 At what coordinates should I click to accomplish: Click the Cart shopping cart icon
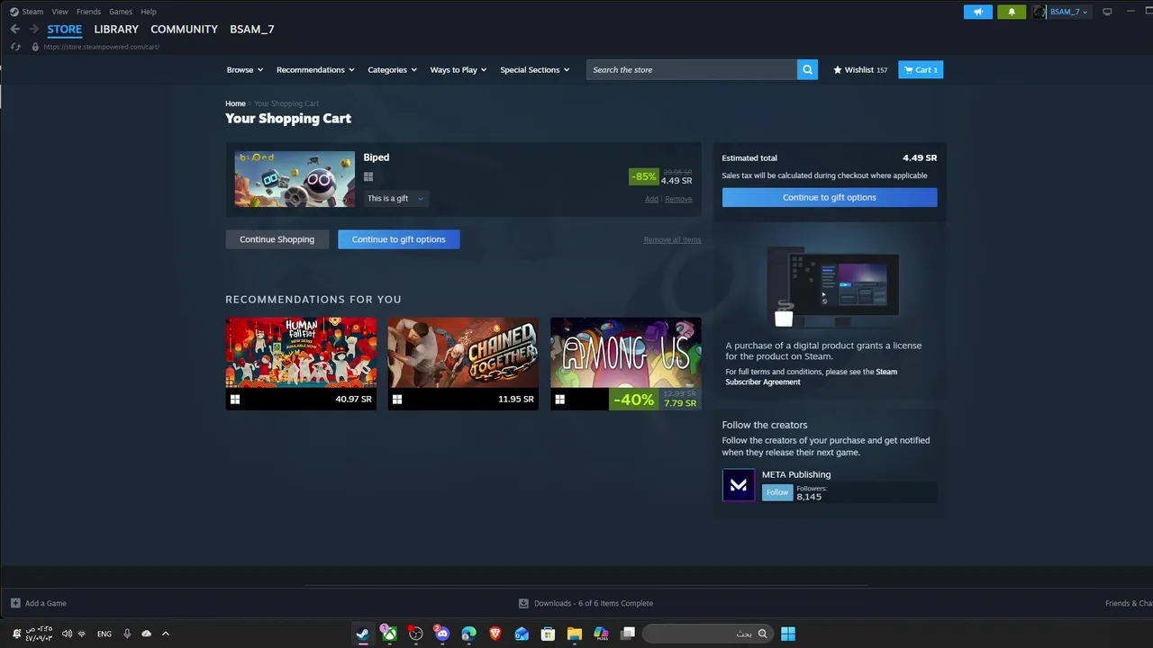click(x=909, y=69)
